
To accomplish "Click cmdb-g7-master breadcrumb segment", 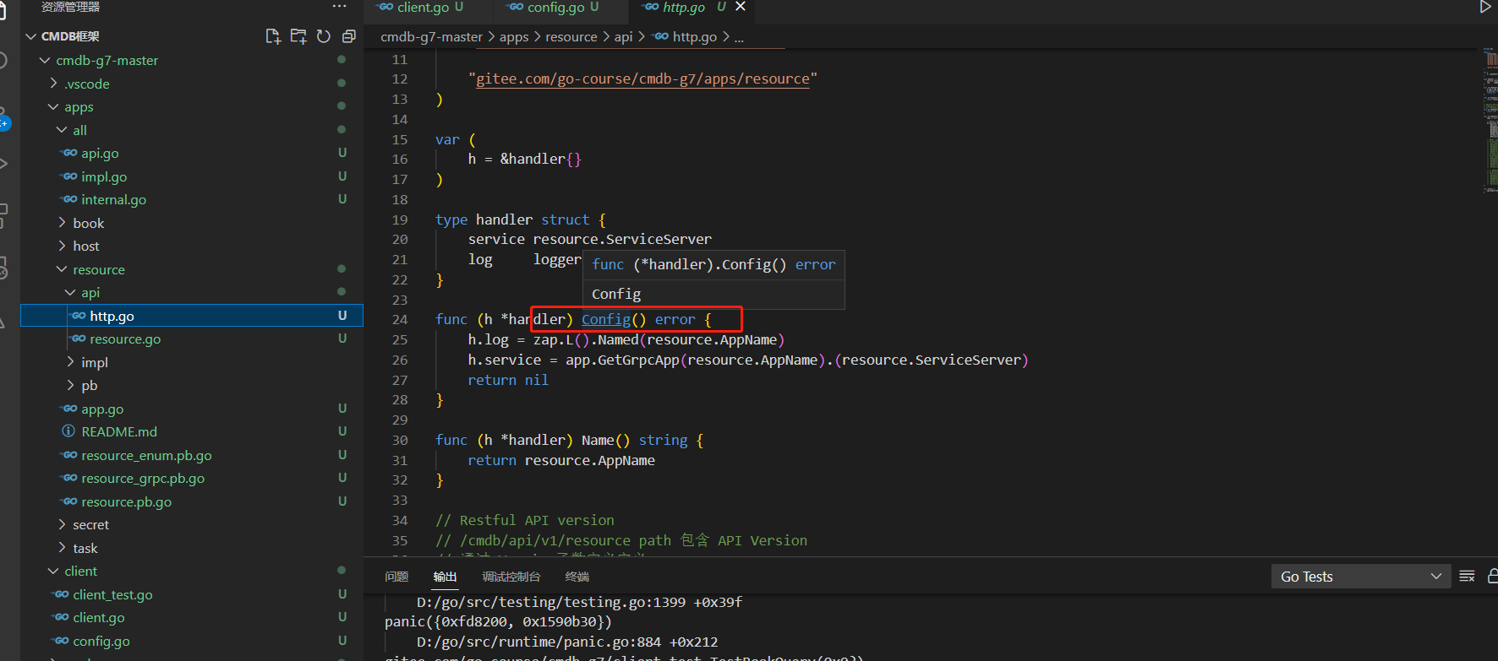I will coord(431,37).
